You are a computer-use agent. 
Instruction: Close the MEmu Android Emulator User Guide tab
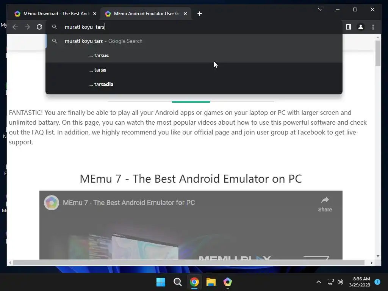[x=185, y=14]
